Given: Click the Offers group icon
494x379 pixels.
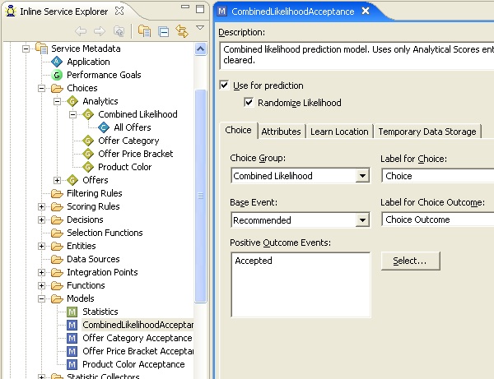Looking at the screenshot, I should 72,180.
